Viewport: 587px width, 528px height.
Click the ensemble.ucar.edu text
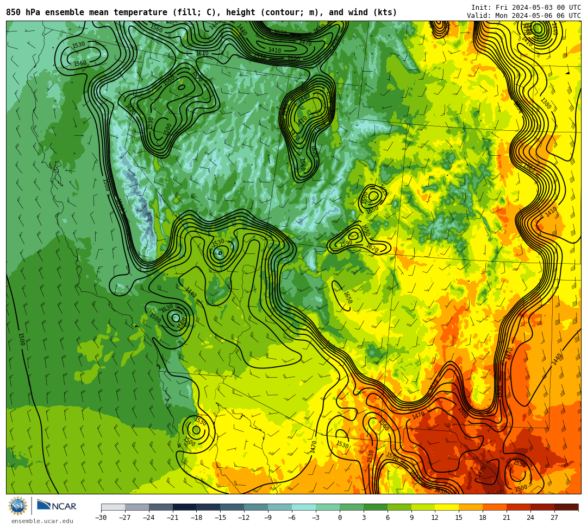coord(42,521)
